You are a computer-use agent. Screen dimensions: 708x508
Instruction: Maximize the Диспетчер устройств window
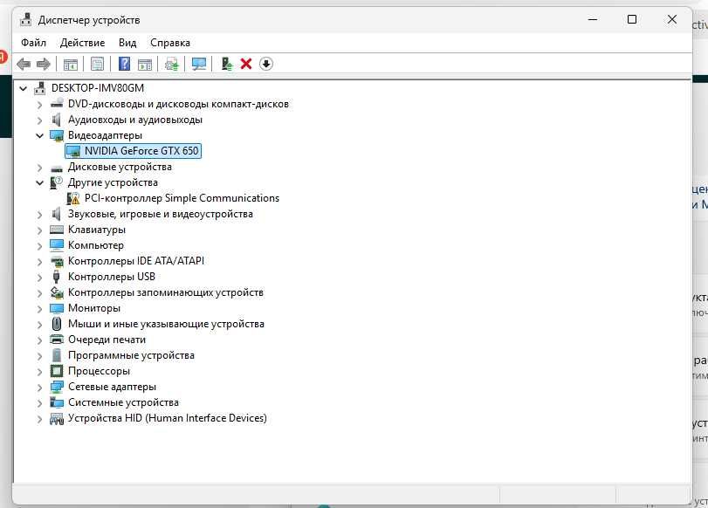coord(632,19)
